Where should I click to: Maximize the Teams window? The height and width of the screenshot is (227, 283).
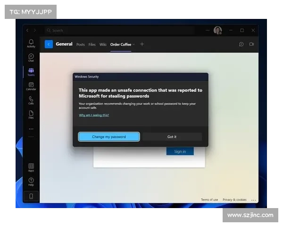click(x=242, y=30)
